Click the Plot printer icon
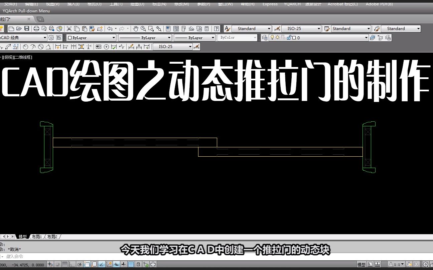The height and width of the screenshot is (270, 433). 36,29
